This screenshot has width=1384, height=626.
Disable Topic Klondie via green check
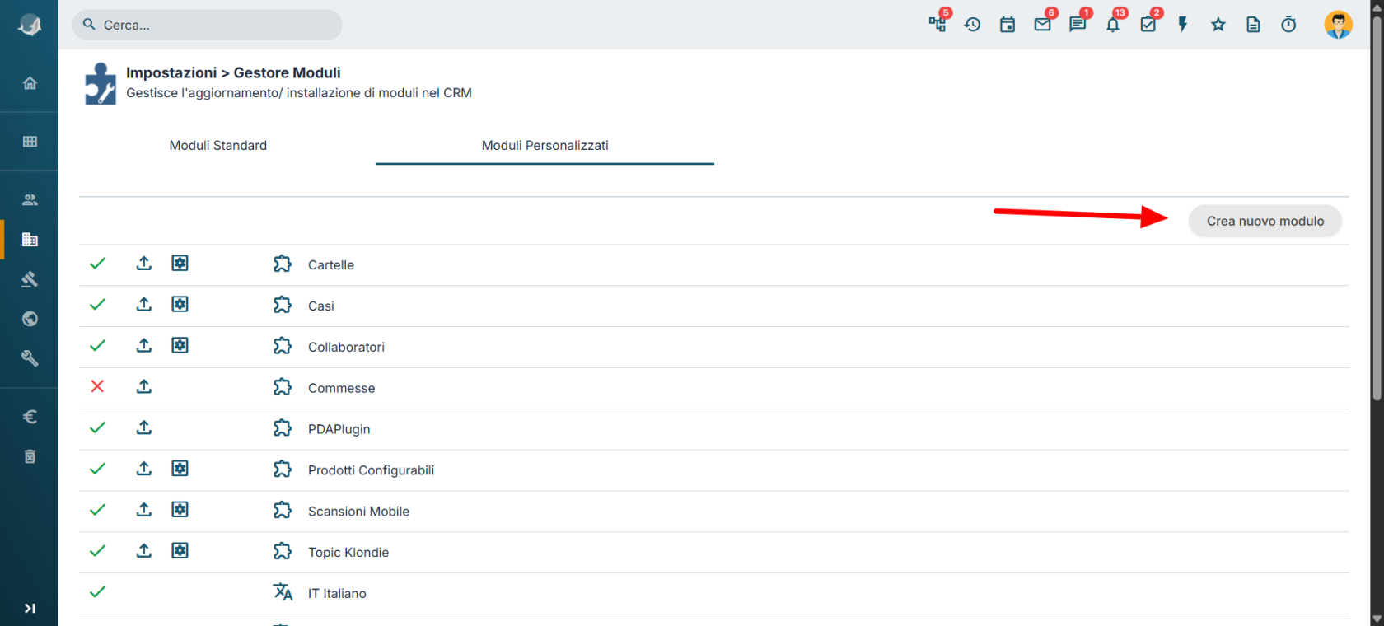(97, 551)
